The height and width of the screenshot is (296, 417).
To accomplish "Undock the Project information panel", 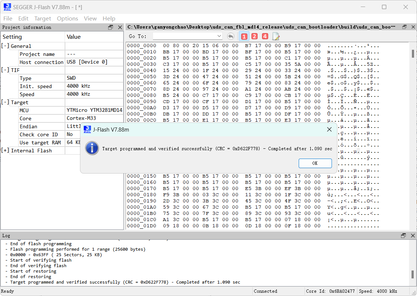I will click(111, 27).
